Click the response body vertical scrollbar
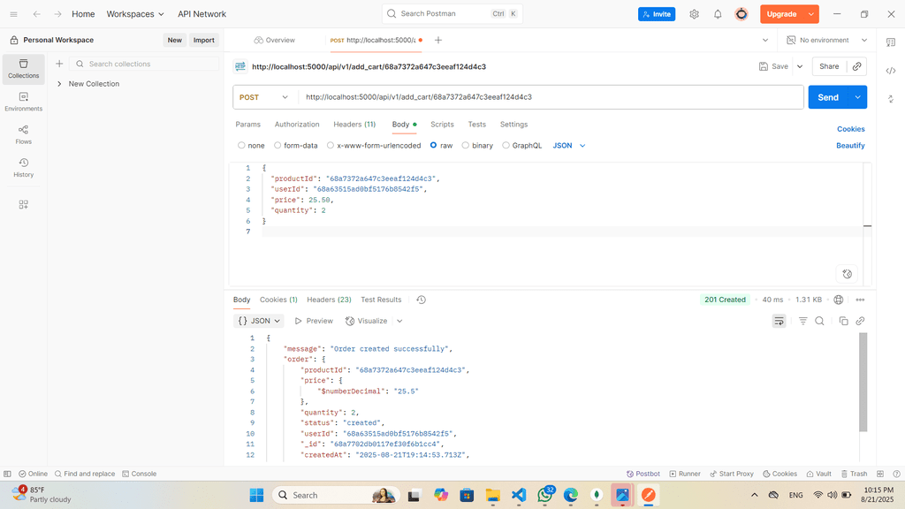Viewport: 905px width, 509px height. [863, 382]
